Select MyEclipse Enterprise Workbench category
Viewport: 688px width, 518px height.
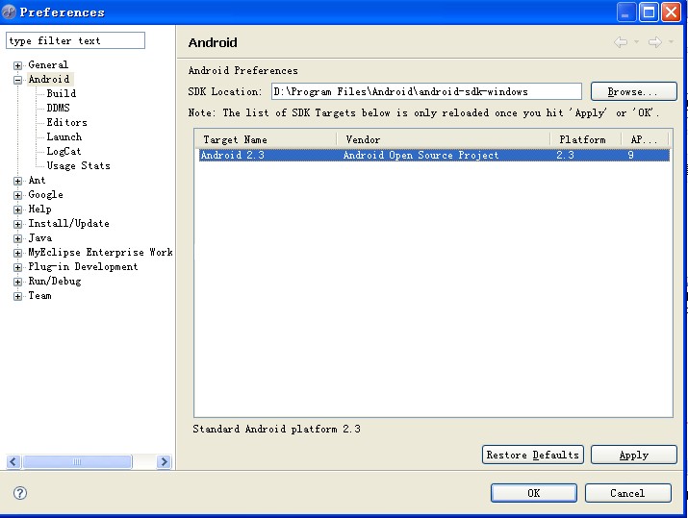[100, 253]
